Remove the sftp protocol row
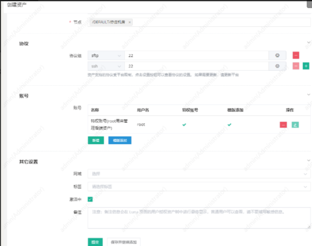This screenshot has width=312, height=246. point(296,55)
